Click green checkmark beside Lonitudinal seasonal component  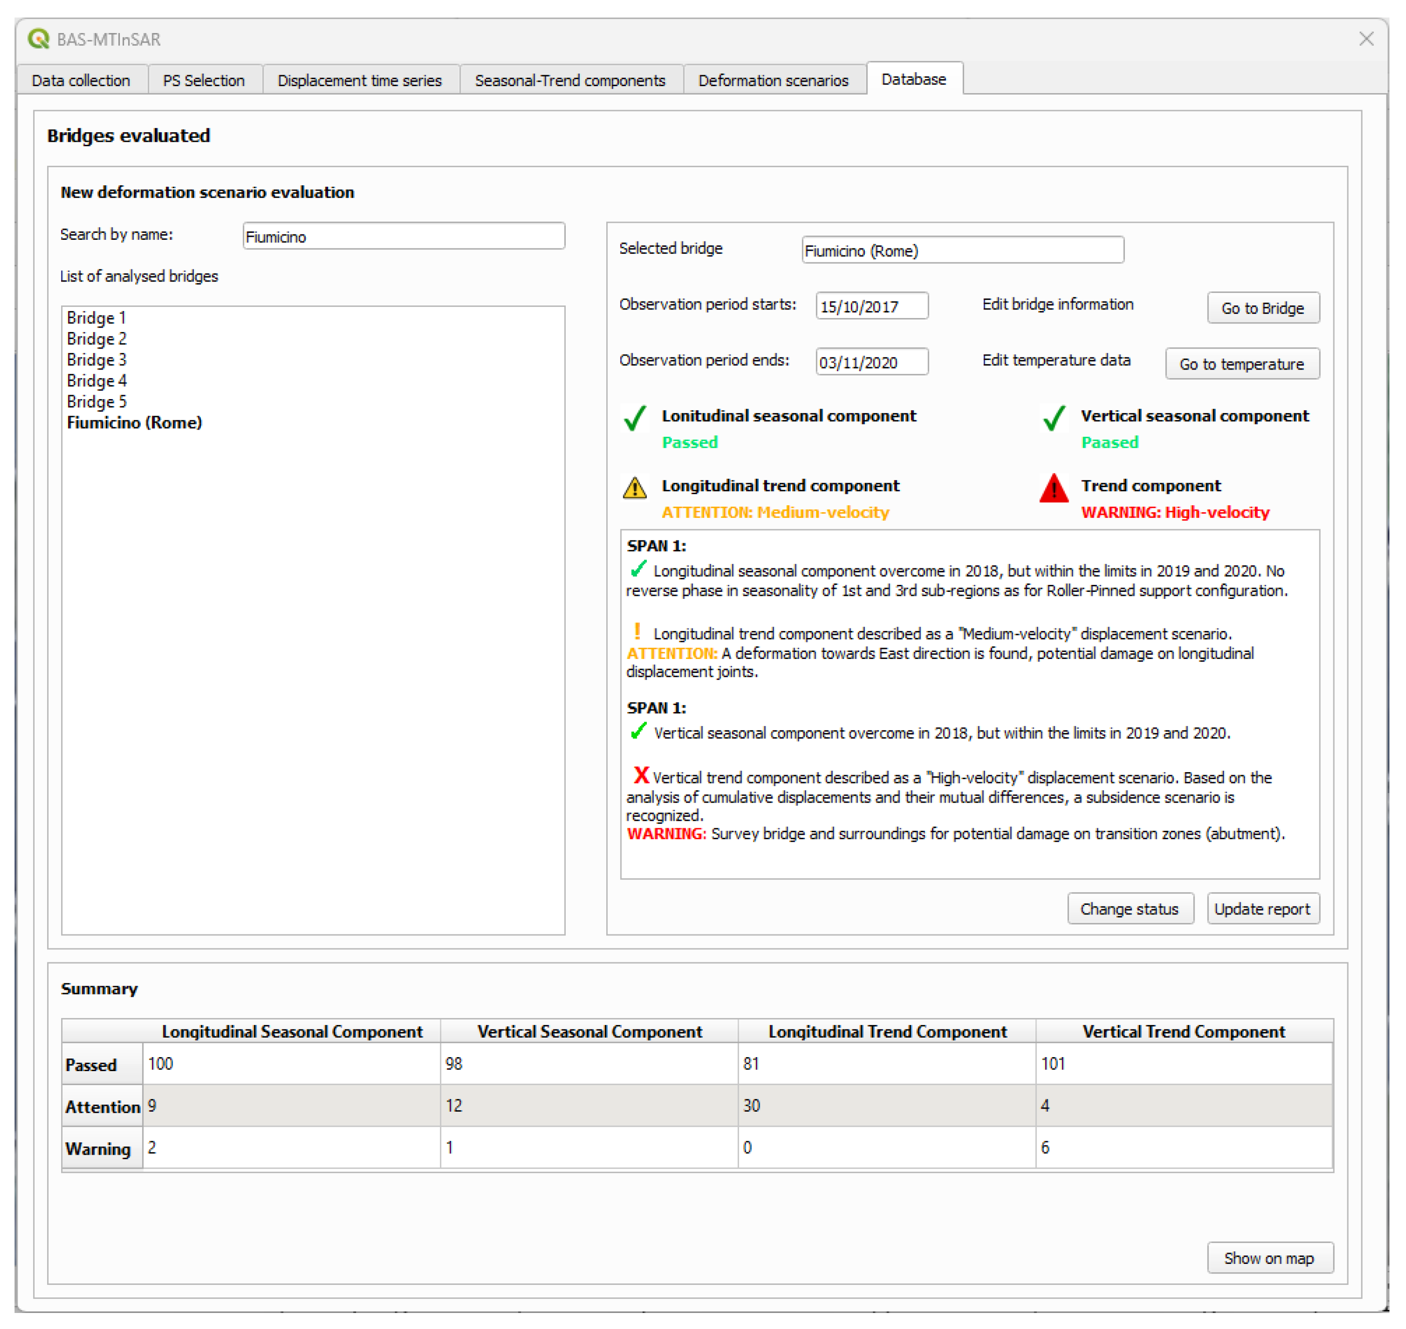(x=634, y=418)
